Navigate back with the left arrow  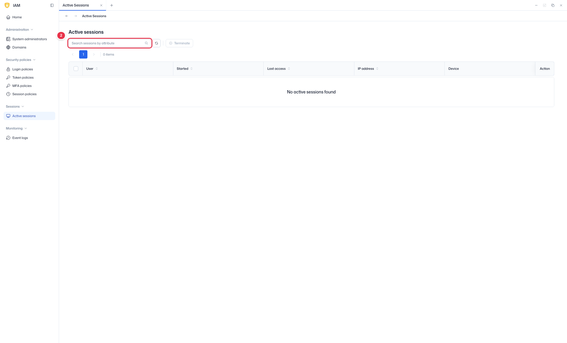(x=67, y=16)
